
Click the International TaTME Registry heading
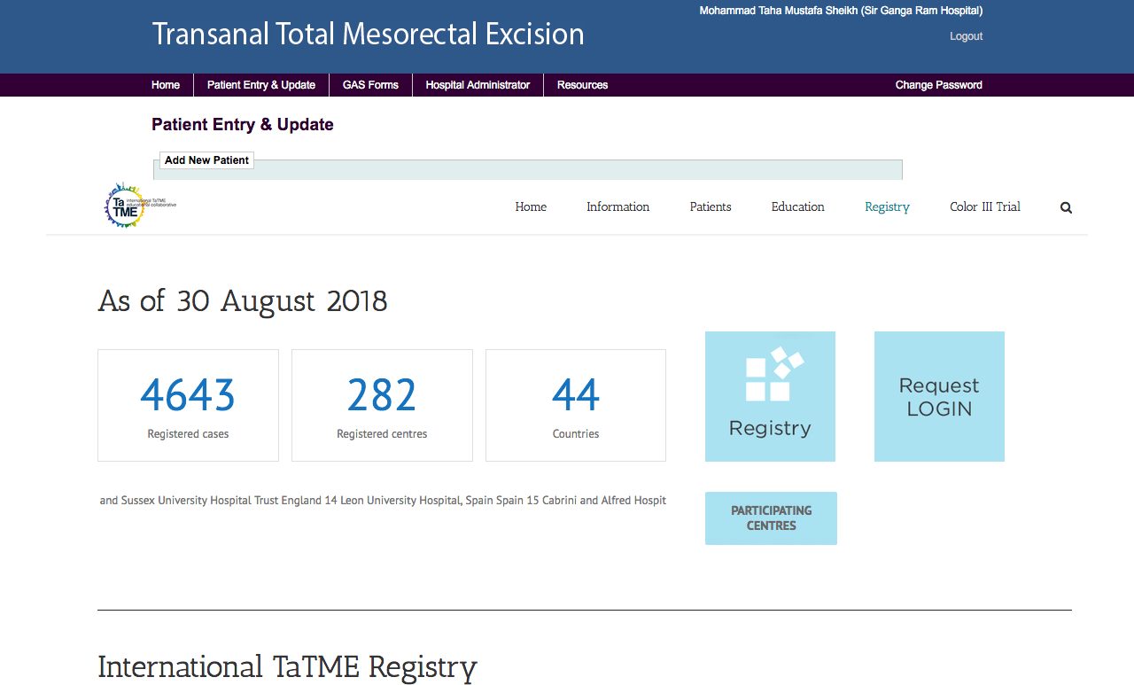click(287, 666)
